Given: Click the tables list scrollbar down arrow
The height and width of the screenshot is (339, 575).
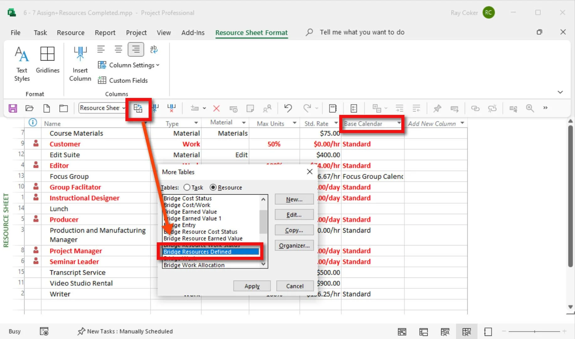Looking at the screenshot, I should coord(263,264).
